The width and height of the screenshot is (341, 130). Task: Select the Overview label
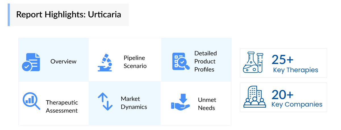[x=63, y=61]
